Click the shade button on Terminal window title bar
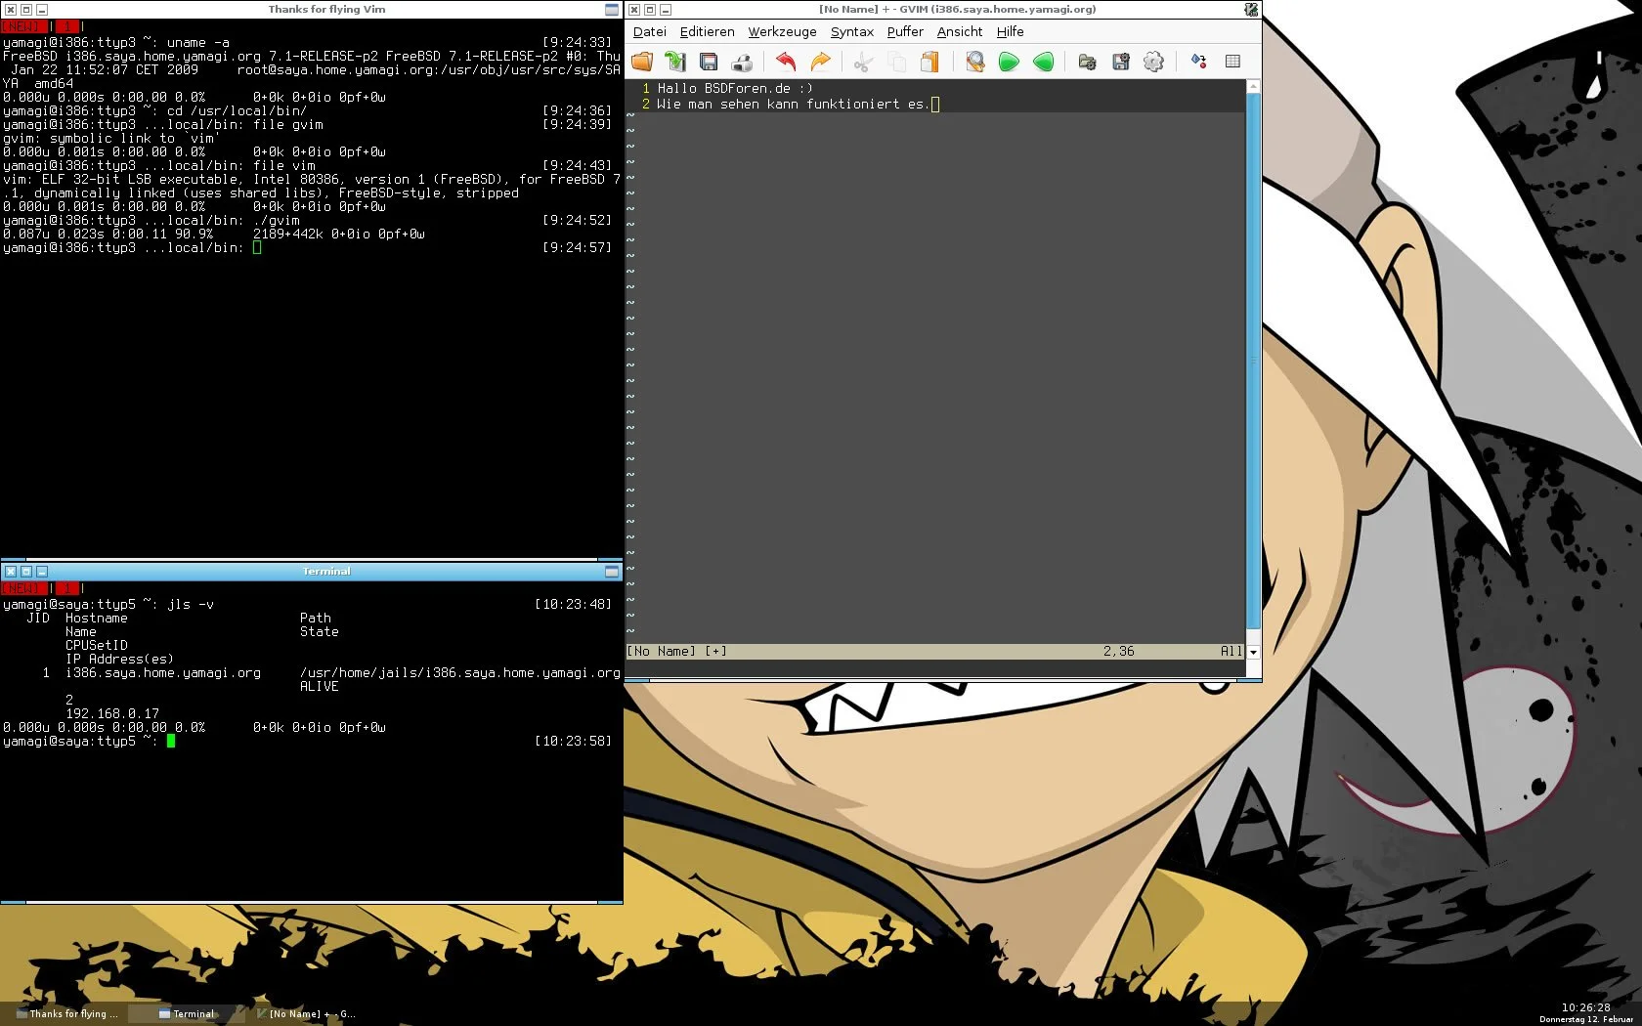Screen dimensions: 1642x1026 [x=612, y=572]
